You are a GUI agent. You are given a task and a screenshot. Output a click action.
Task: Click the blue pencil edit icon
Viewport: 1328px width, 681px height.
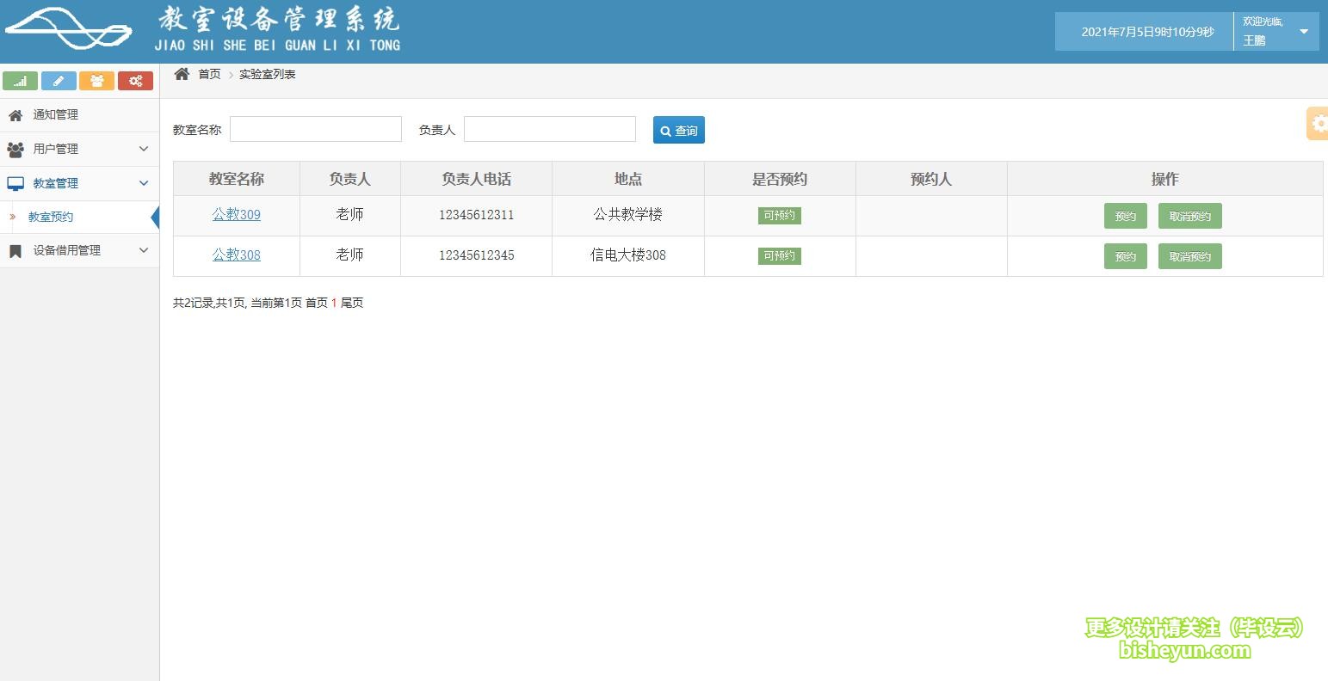tap(59, 80)
